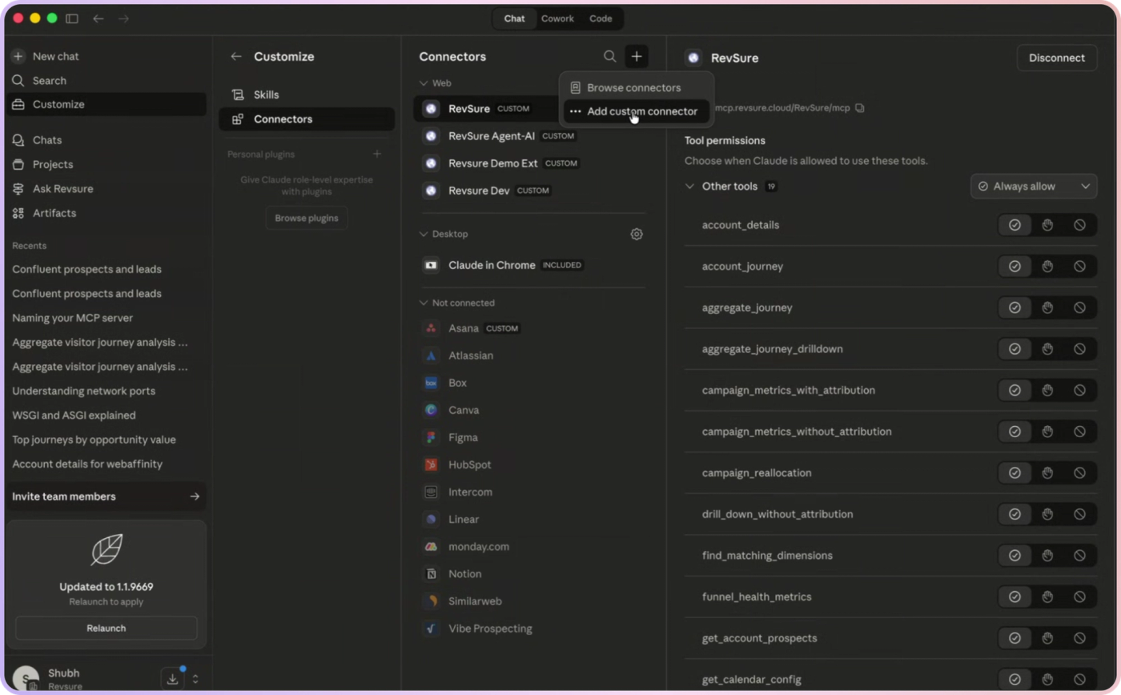
Task: Switch to the Code tab
Action: pos(601,18)
